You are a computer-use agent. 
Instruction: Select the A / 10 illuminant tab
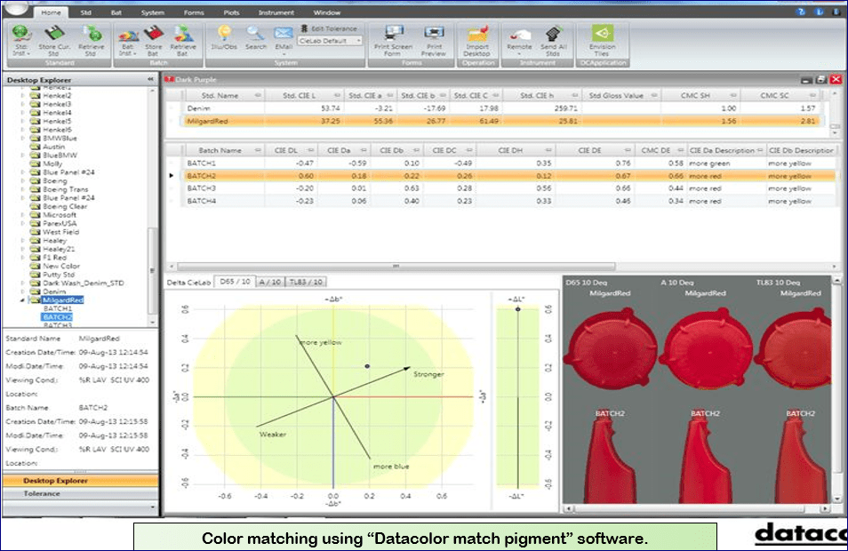[269, 282]
